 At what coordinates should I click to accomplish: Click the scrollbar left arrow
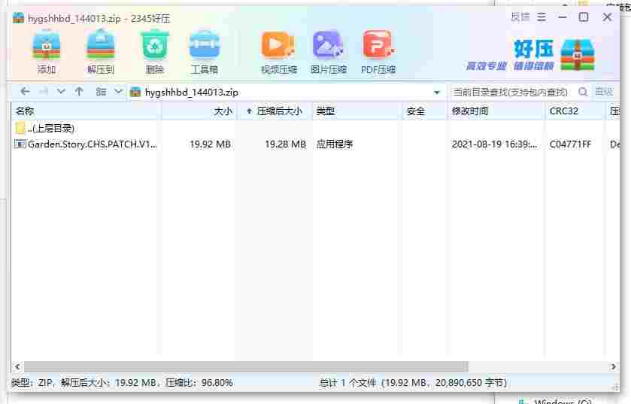point(17,366)
